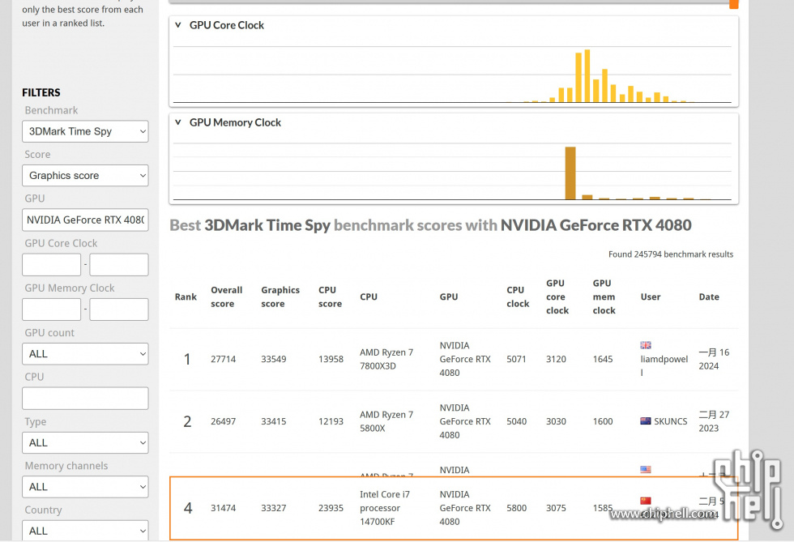
Task: Click the CPU clock column header
Action: coord(518,297)
